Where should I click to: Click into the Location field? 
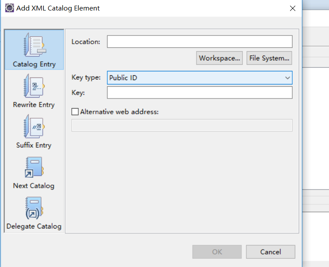point(199,42)
